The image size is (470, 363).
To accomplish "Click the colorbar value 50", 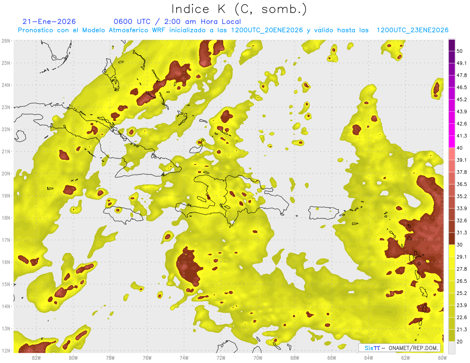I will (460, 51).
